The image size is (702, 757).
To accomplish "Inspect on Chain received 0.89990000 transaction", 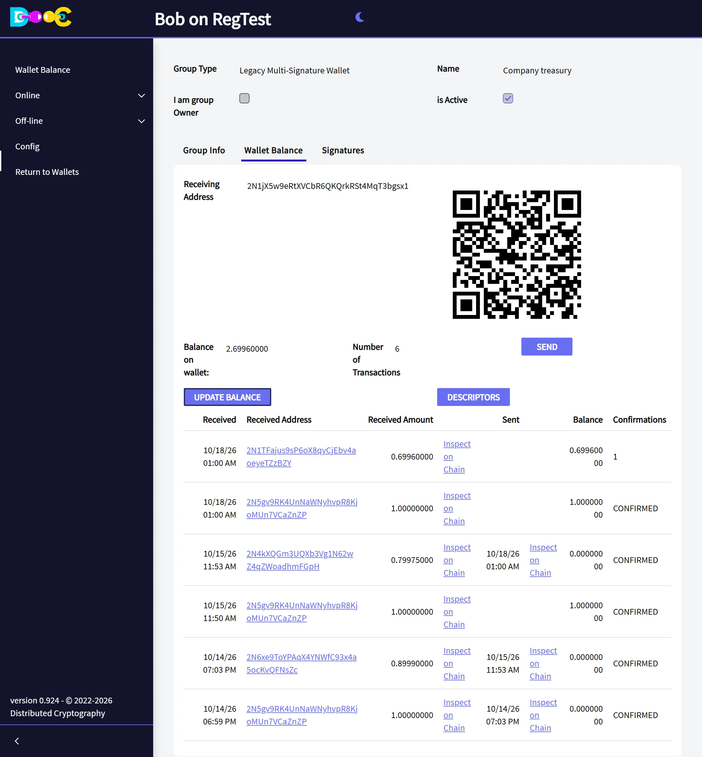I will [x=457, y=663].
